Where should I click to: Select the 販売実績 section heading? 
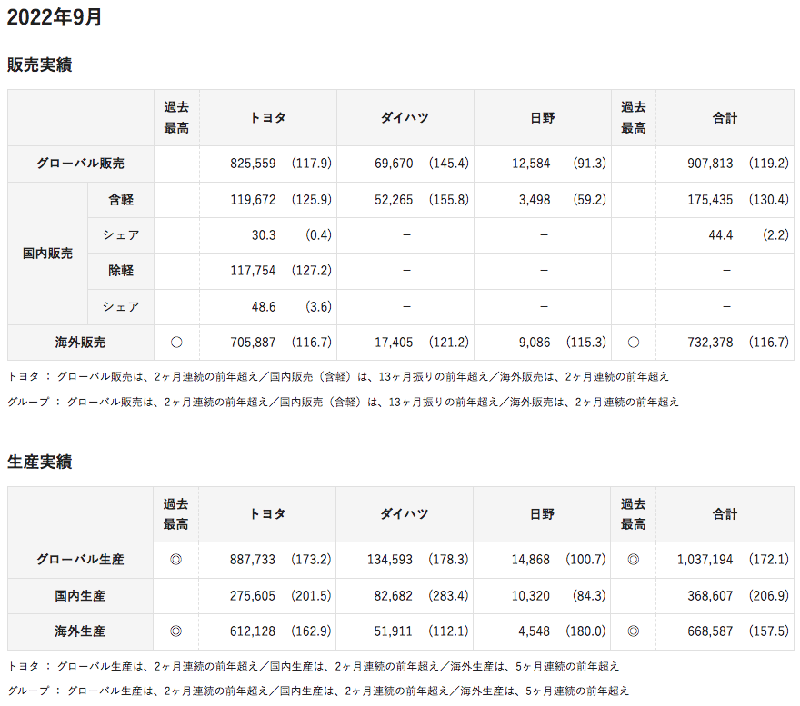39,65
